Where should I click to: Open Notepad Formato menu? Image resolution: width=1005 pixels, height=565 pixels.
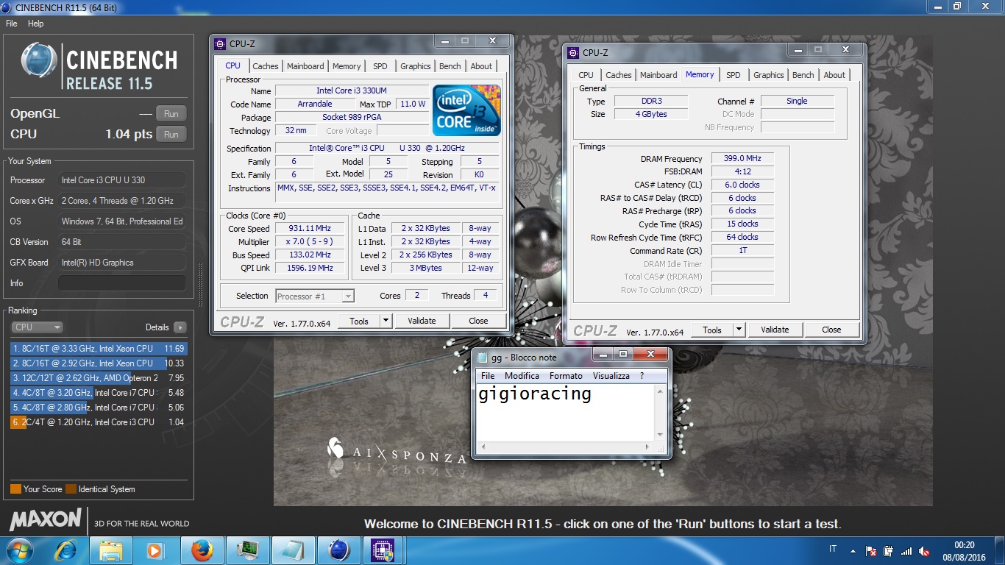point(566,376)
